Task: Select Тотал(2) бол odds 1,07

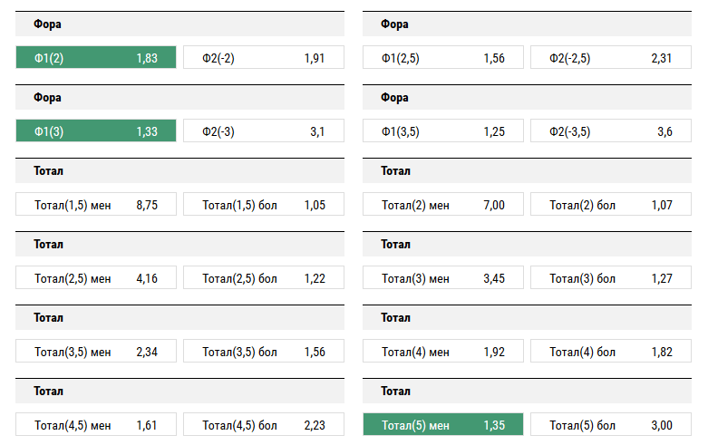Action: click(610, 205)
